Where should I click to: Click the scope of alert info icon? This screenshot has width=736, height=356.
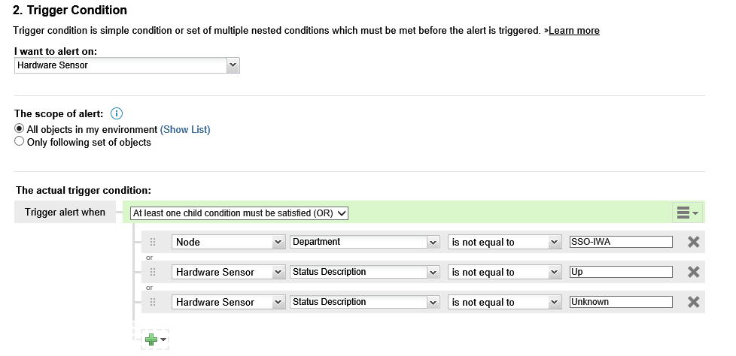point(117,113)
